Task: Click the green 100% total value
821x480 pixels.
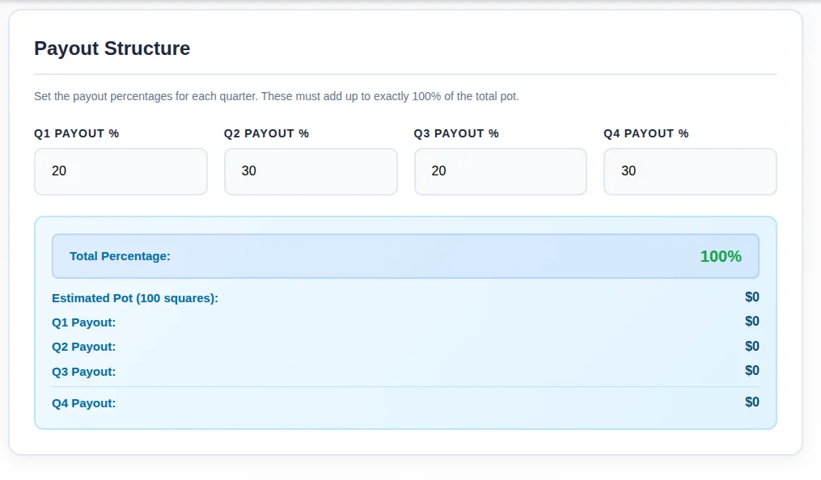Action: [x=721, y=256]
